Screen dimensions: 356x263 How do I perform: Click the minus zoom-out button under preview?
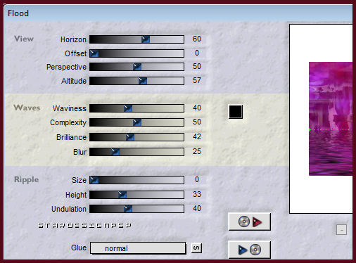[x=341, y=230]
